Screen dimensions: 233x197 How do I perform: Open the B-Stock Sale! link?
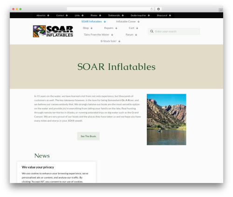109,41
